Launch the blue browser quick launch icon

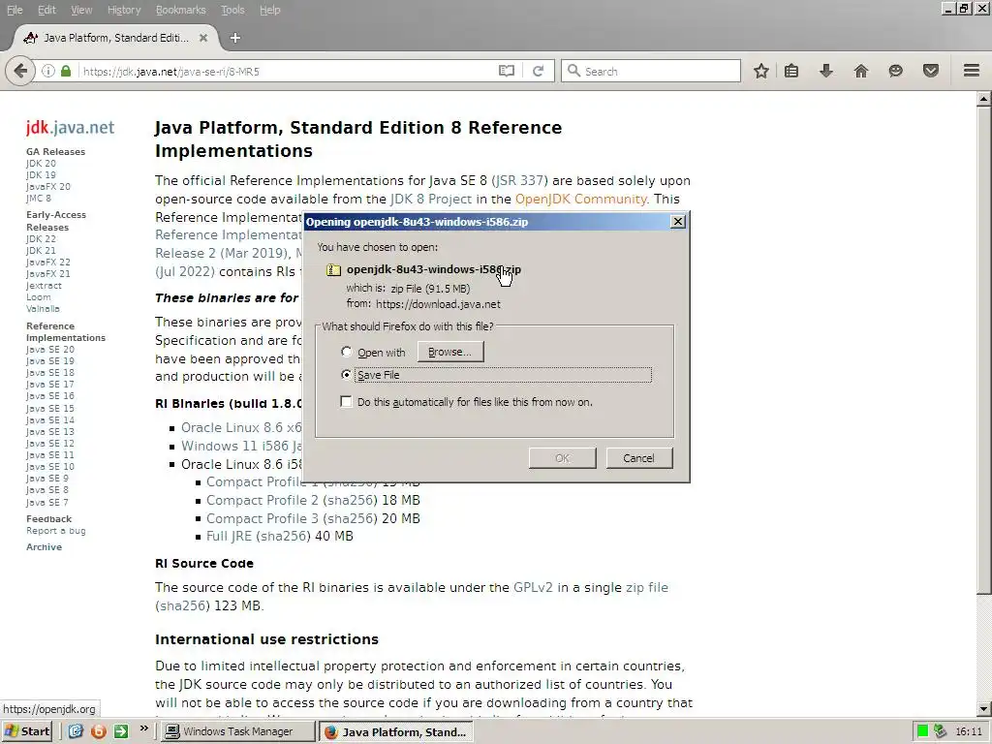click(x=76, y=731)
